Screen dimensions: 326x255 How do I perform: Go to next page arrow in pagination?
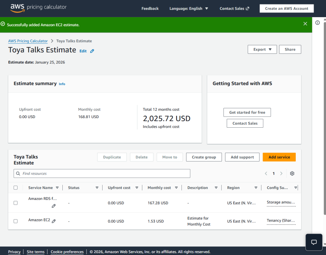pos(281,174)
